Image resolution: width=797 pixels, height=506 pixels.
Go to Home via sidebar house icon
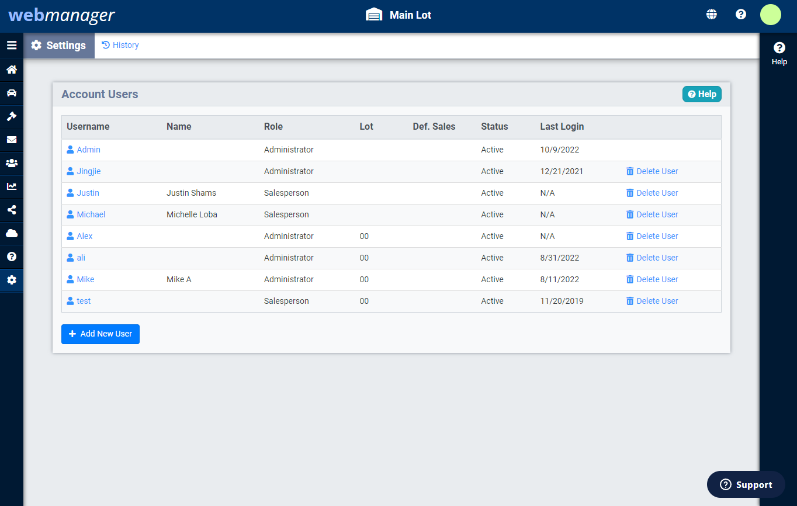(12, 70)
